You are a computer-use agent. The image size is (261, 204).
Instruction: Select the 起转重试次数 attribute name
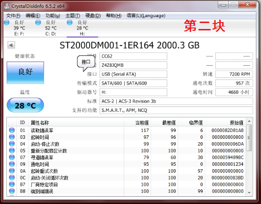click(44, 171)
